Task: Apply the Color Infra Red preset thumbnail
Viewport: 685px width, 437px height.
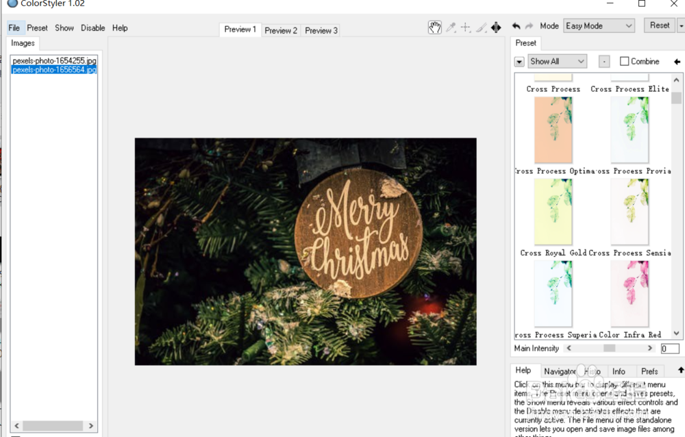Action: pyautogui.click(x=630, y=294)
